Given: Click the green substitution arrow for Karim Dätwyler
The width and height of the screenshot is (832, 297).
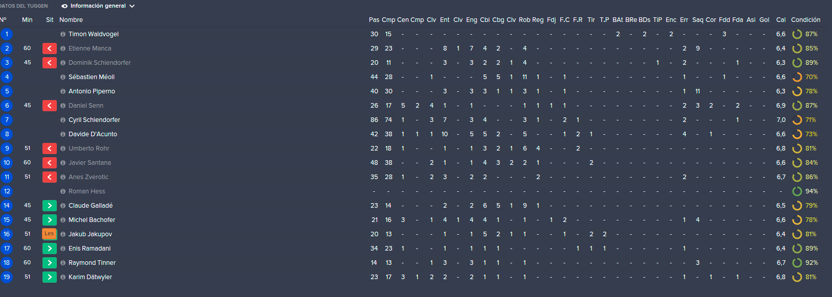Looking at the screenshot, I should click(x=50, y=277).
